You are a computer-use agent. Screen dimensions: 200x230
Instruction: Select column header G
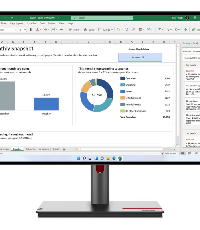tap(45, 42)
